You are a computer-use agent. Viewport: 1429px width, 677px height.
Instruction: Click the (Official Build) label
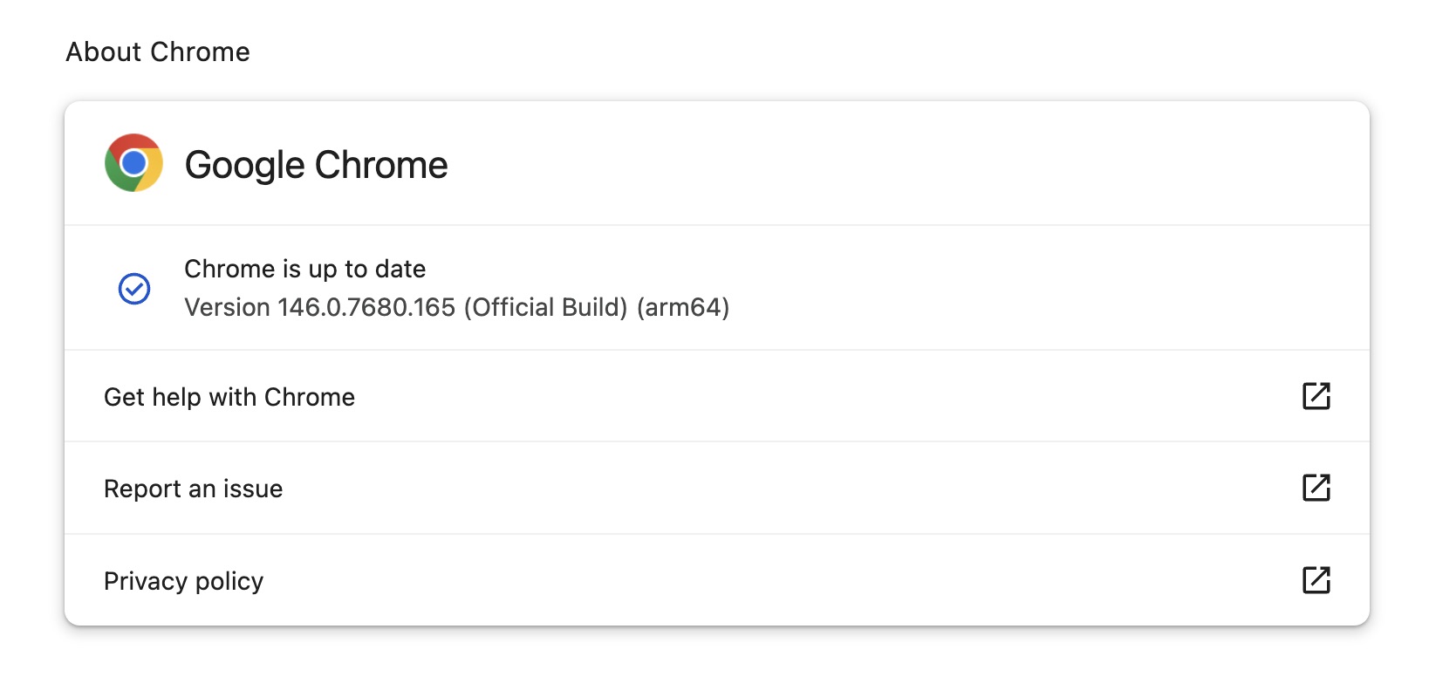(x=545, y=307)
